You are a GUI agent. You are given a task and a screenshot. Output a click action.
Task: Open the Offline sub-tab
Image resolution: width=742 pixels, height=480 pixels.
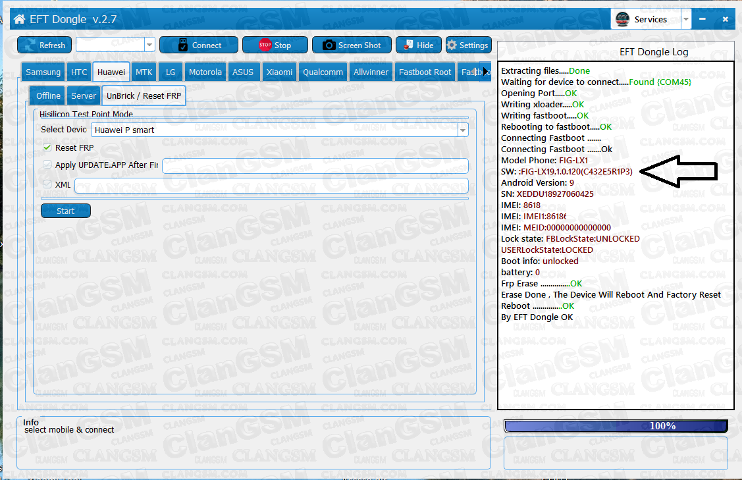[48, 96]
